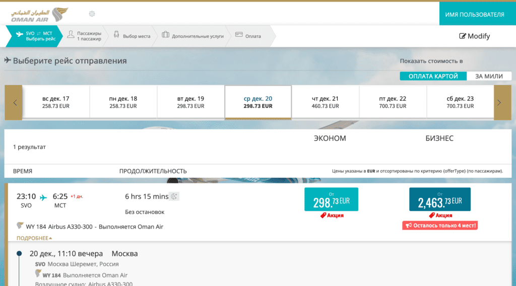
Task: Click the teal plane icon between flight times
Action: [x=43, y=197]
